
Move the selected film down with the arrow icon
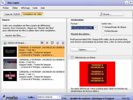63,43
